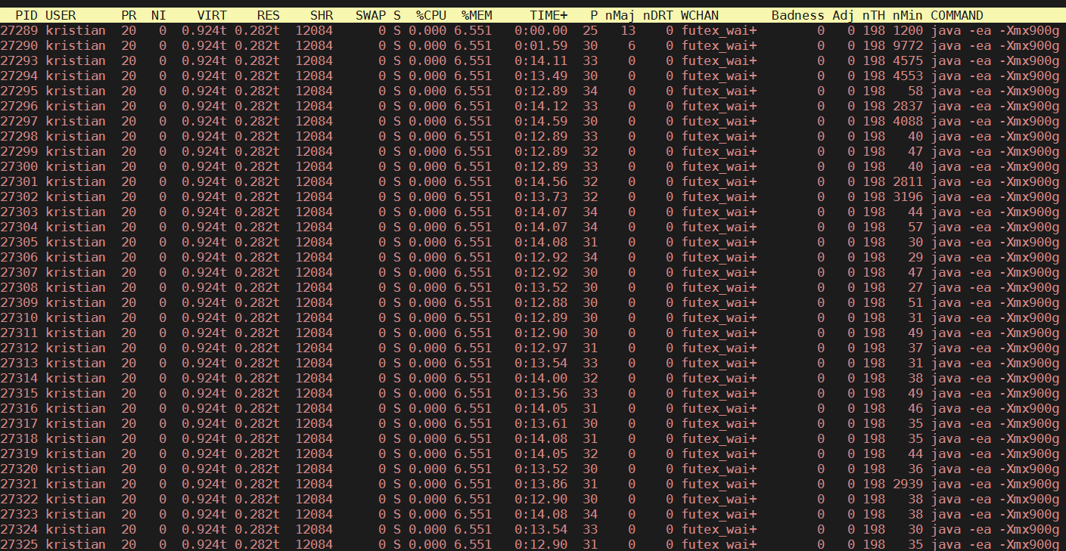Click the TIME+ value 0:12.97
This screenshot has height=551, width=1066.
[x=541, y=348]
